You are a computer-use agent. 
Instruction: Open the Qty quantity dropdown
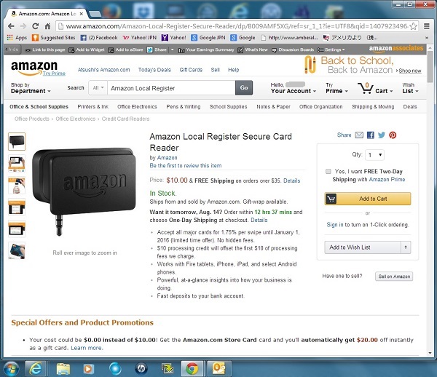tap(375, 155)
